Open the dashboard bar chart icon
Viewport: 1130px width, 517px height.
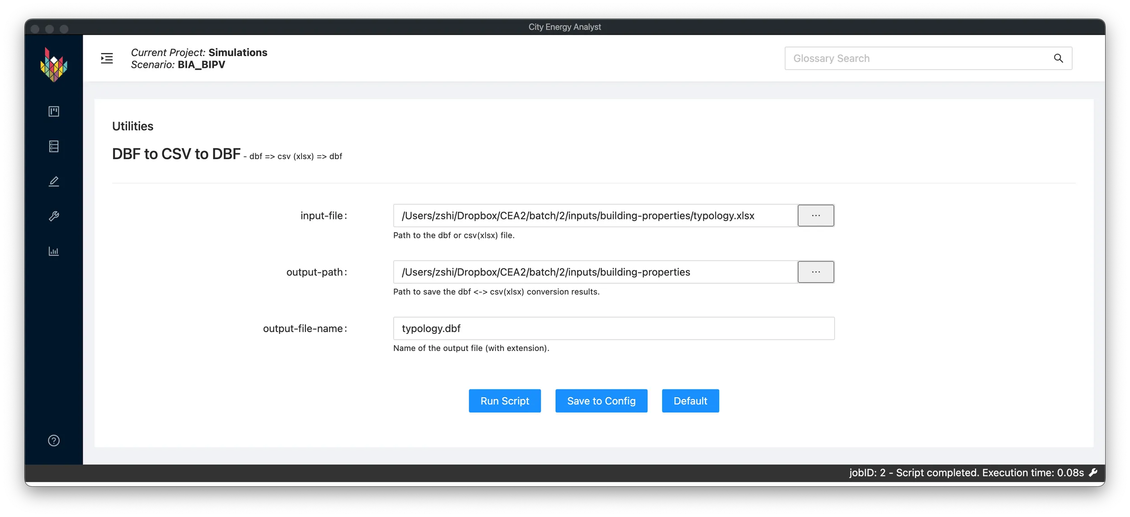click(x=54, y=251)
